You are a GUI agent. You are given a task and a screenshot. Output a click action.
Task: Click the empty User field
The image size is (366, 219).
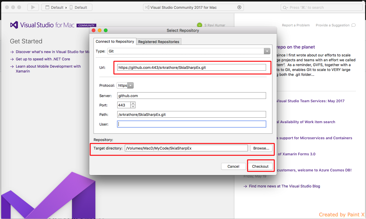pos(191,124)
